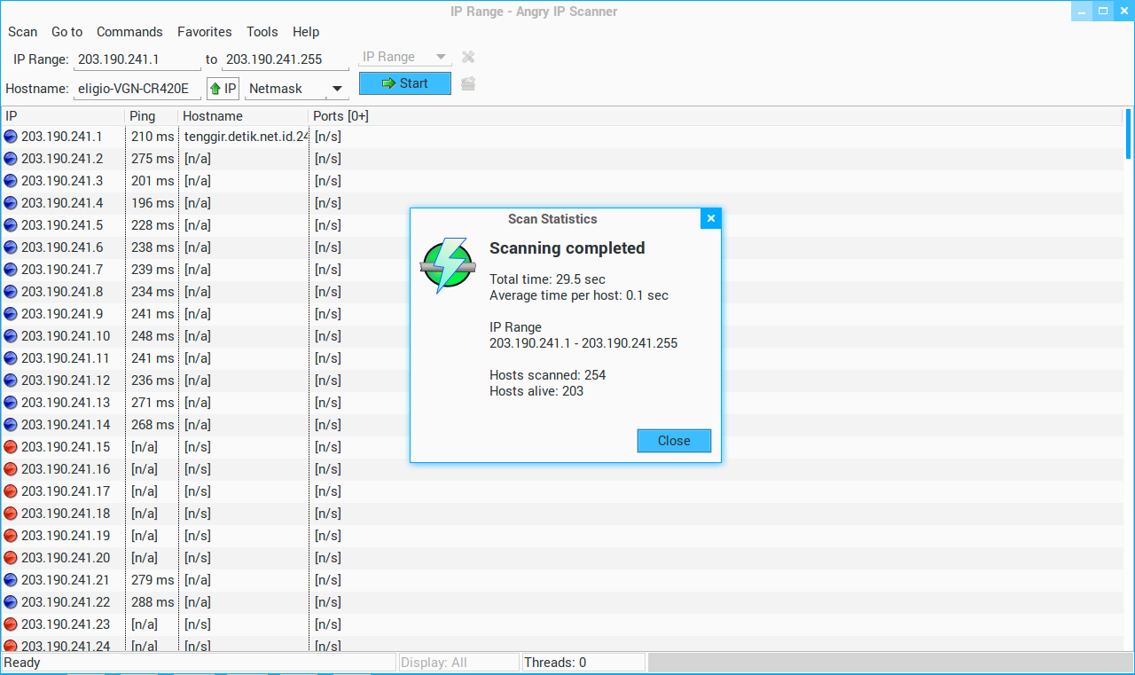The width and height of the screenshot is (1135, 675).
Task: Click the Close button in Scan Statistics
Action: click(674, 441)
